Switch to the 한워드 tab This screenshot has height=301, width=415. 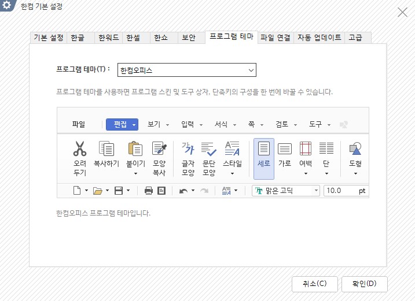(108, 38)
